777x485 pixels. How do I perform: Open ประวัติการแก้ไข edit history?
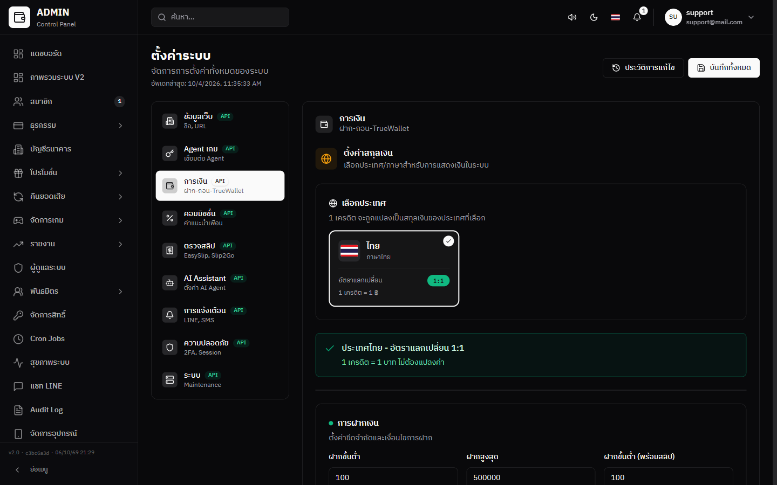(643, 68)
